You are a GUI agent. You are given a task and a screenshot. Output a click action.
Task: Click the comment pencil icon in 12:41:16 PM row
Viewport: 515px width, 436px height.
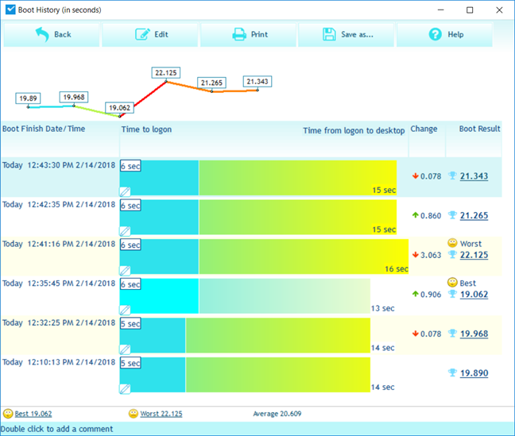point(125,270)
